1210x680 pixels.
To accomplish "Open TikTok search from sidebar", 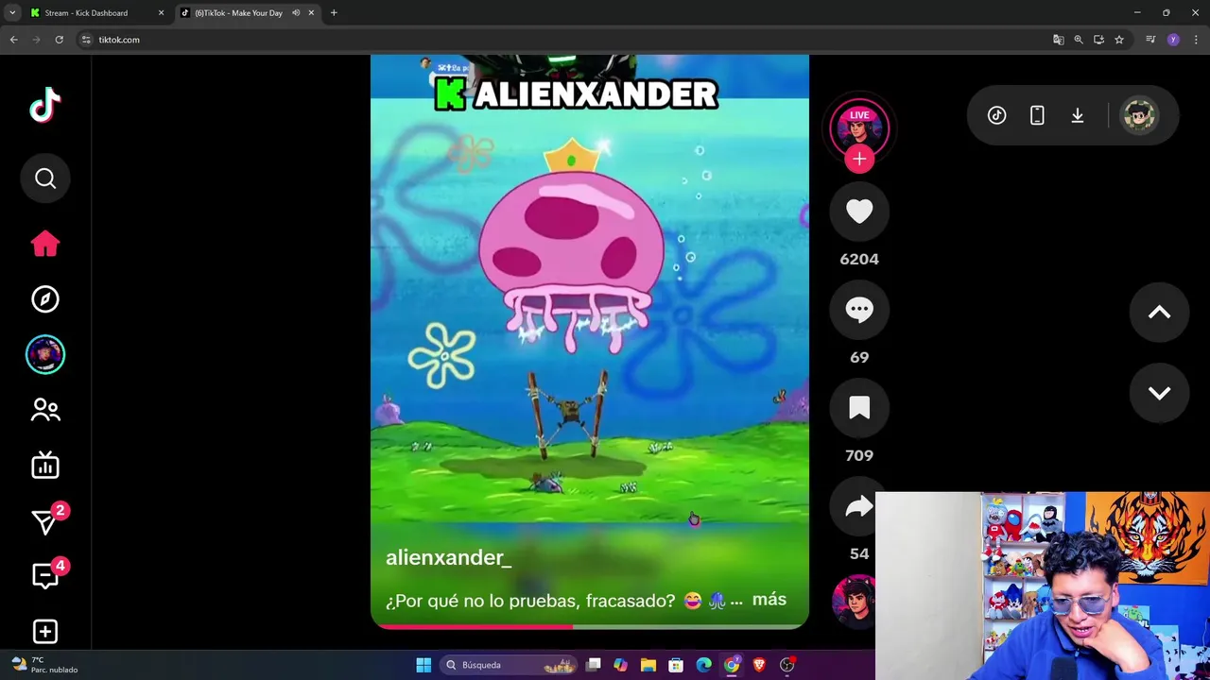I will click(45, 178).
